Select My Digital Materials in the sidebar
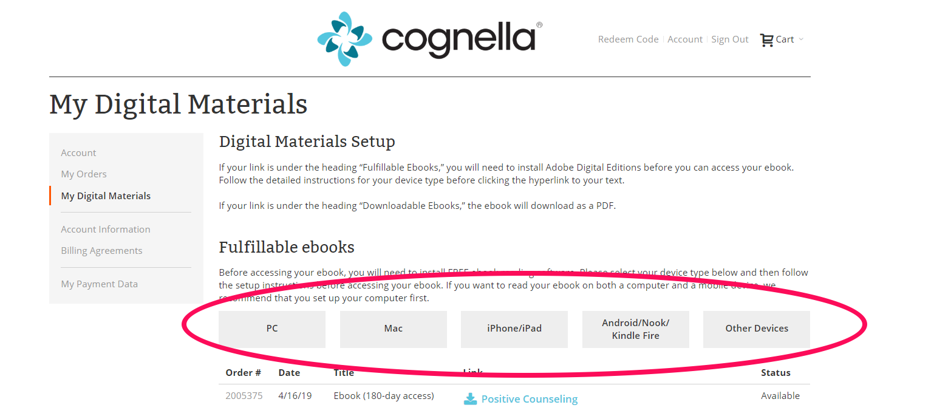The width and height of the screenshot is (951, 416). (106, 196)
